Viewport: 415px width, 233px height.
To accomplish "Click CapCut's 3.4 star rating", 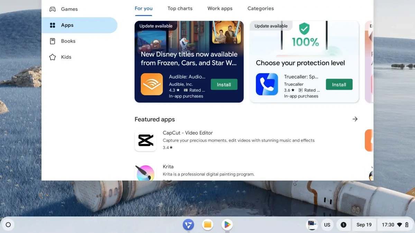I will [x=168, y=147].
